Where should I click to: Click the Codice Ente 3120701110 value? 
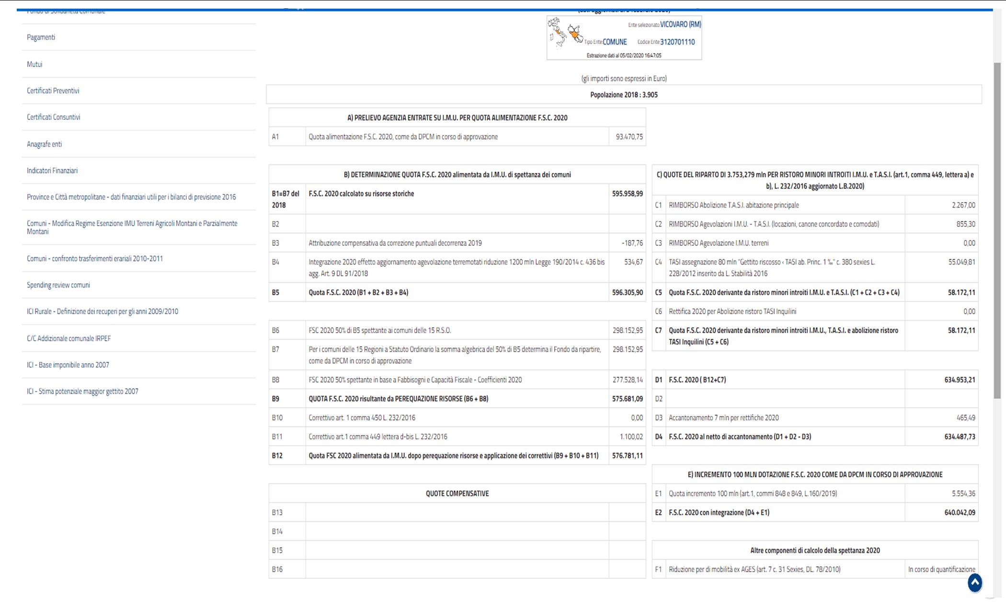coord(677,42)
